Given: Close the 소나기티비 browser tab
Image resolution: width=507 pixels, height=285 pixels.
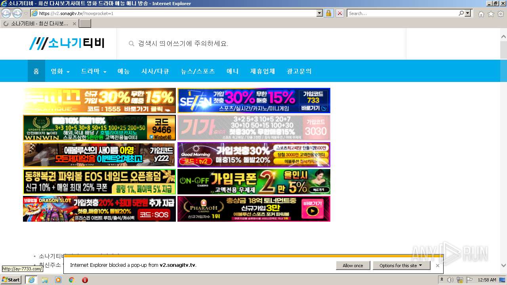Looking at the screenshot, I should point(74,24).
